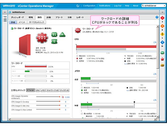Click the Log Out link
The height and width of the screenshot is (126, 167).
coord(117,6)
